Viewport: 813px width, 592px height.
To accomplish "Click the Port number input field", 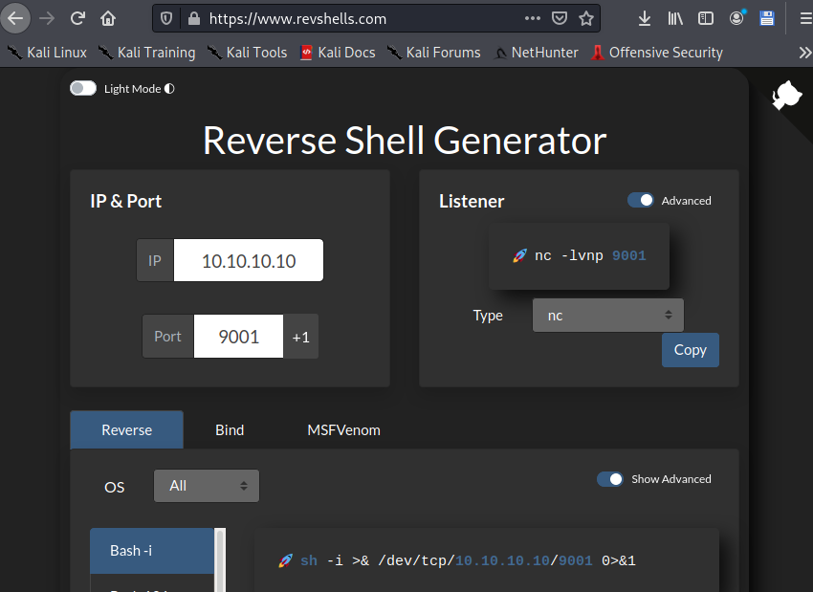I will [238, 337].
